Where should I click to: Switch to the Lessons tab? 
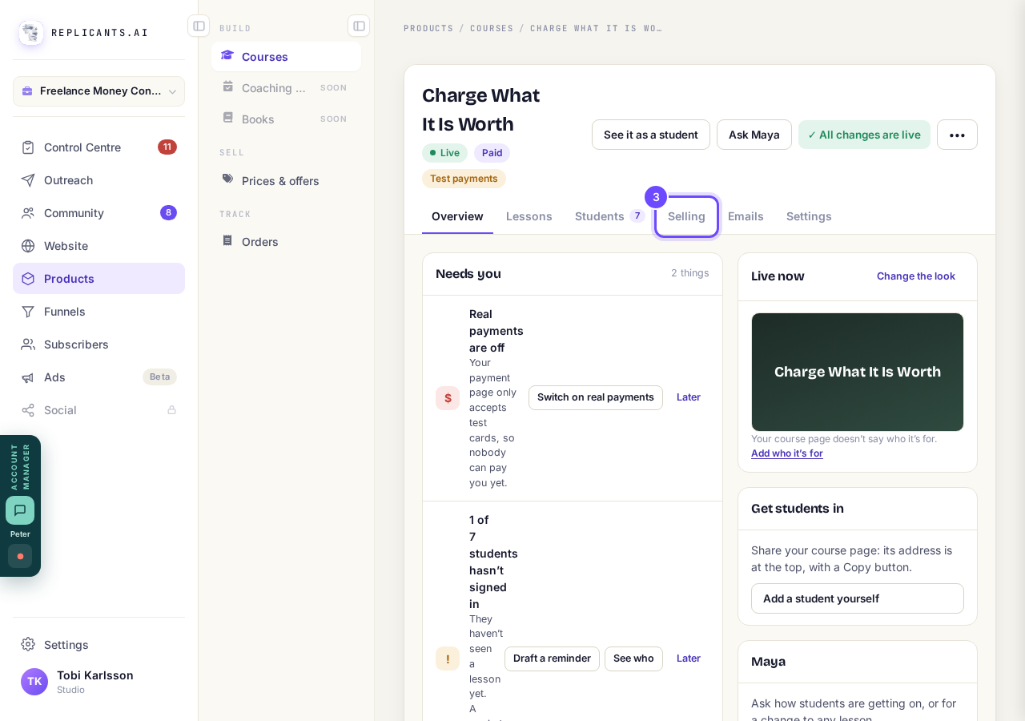click(529, 216)
